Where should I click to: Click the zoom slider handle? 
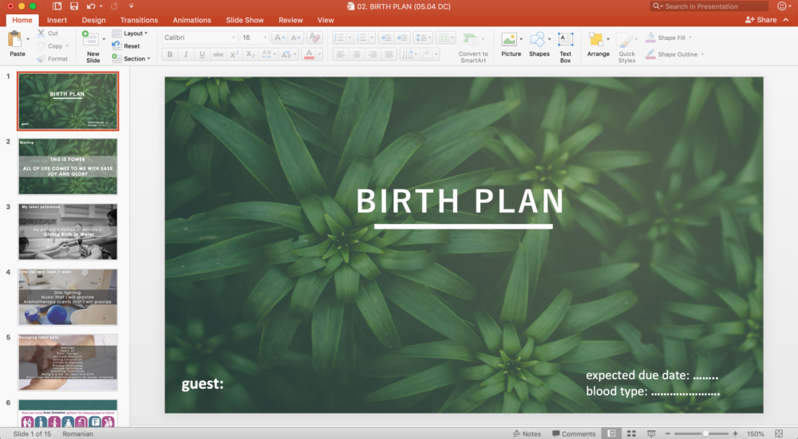[705, 433]
